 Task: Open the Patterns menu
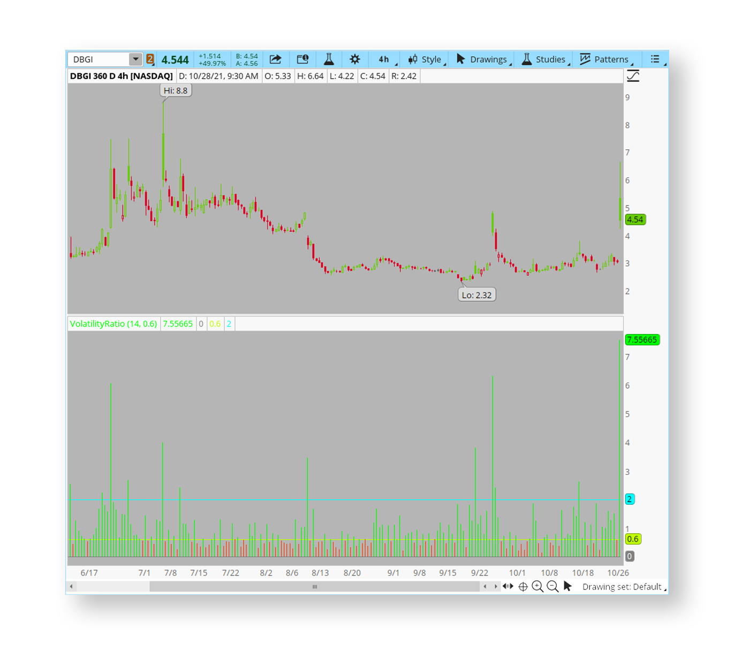pos(605,59)
